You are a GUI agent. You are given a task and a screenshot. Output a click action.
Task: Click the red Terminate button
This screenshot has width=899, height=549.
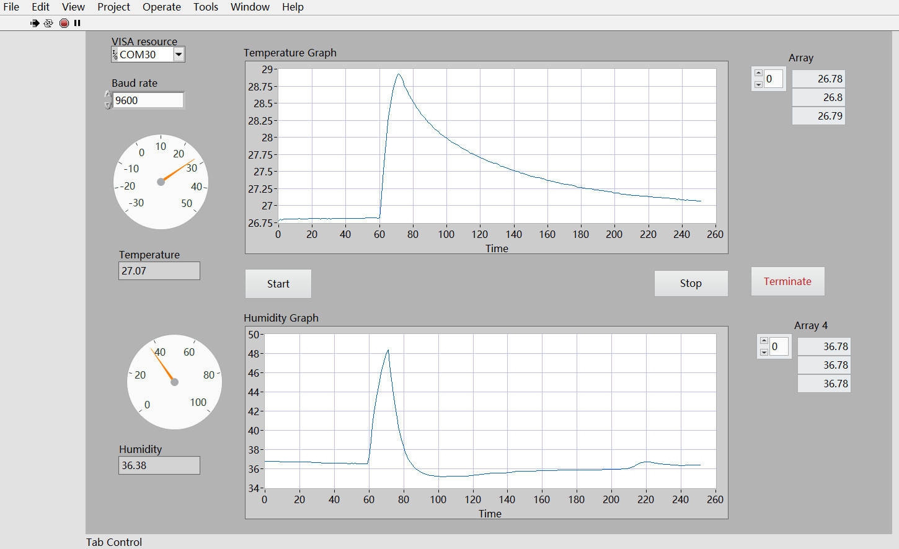click(x=787, y=281)
